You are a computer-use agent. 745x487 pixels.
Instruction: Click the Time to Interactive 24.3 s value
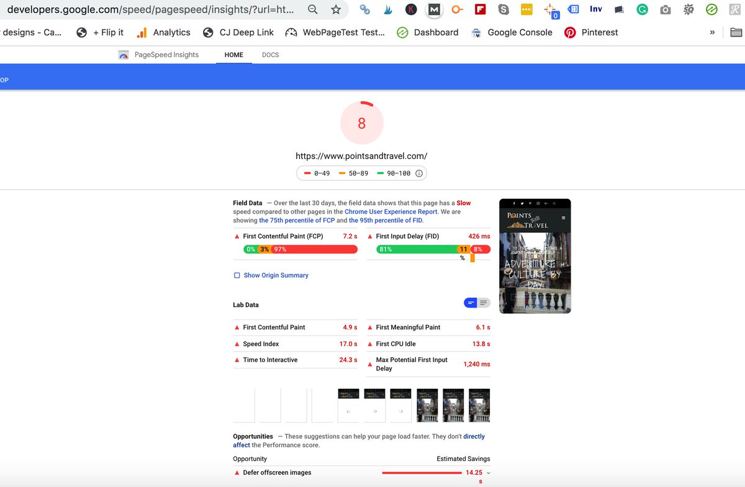348,360
